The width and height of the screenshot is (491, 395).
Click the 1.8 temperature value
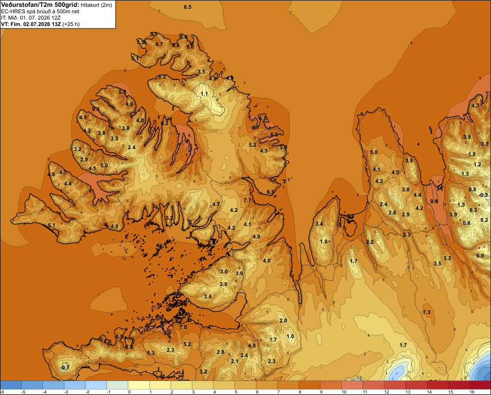point(472,154)
